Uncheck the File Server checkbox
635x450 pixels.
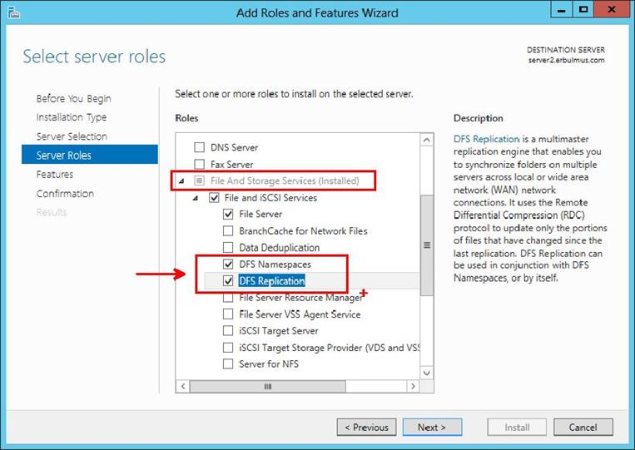click(x=228, y=214)
